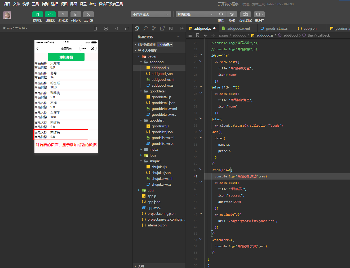Fold the code at line 22

point(201,55)
